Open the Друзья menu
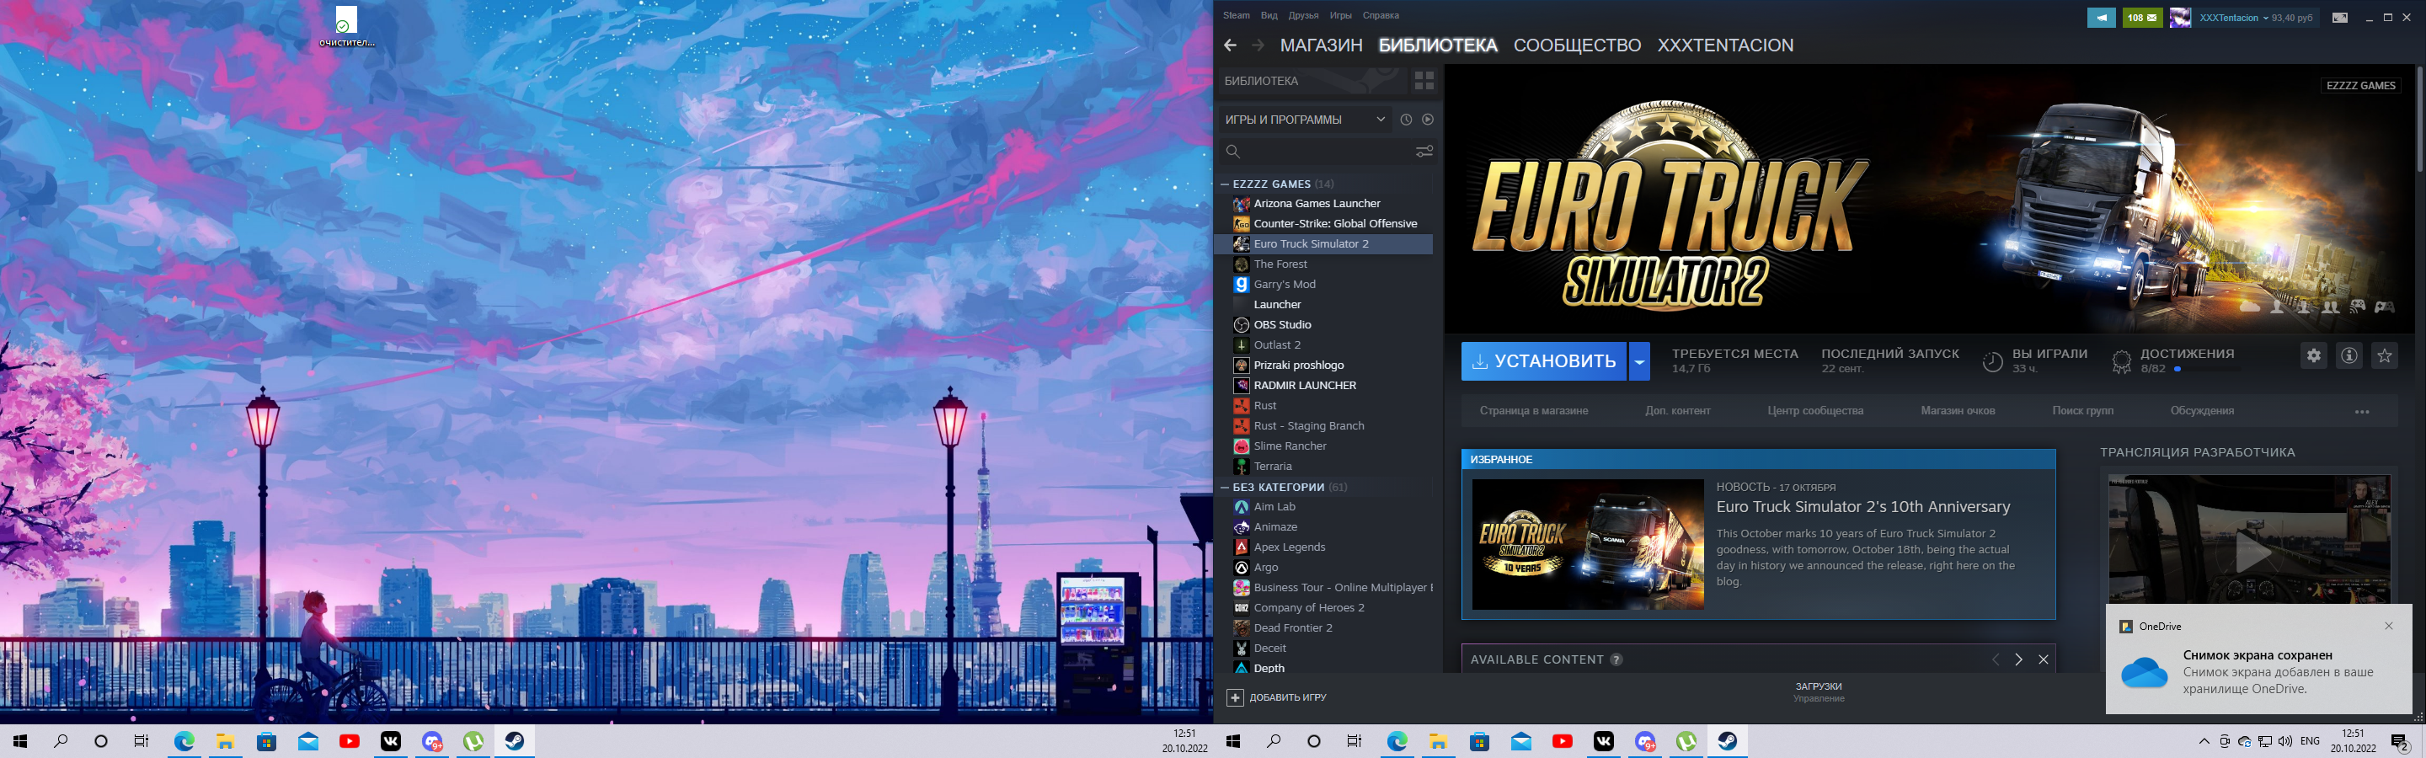Image resolution: width=2426 pixels, height=758 pixels. tap(1302, 15)
